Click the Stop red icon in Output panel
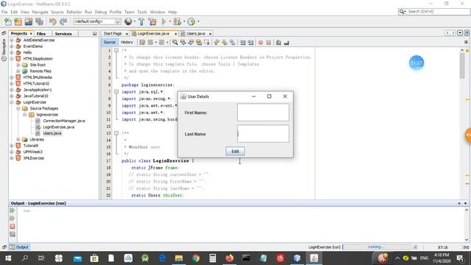This screenshot has width=471, height=265. [13, 226]
